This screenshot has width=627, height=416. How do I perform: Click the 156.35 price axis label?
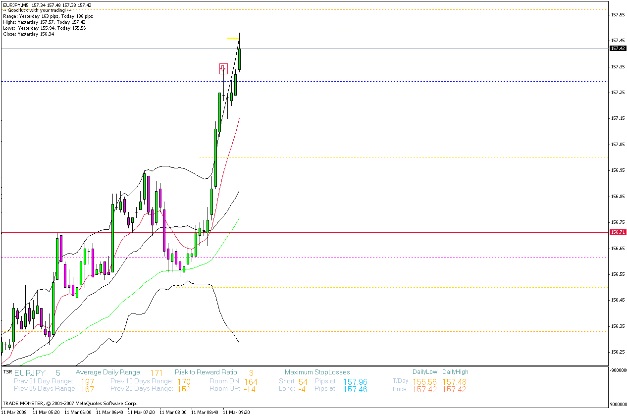pos(618,326)
